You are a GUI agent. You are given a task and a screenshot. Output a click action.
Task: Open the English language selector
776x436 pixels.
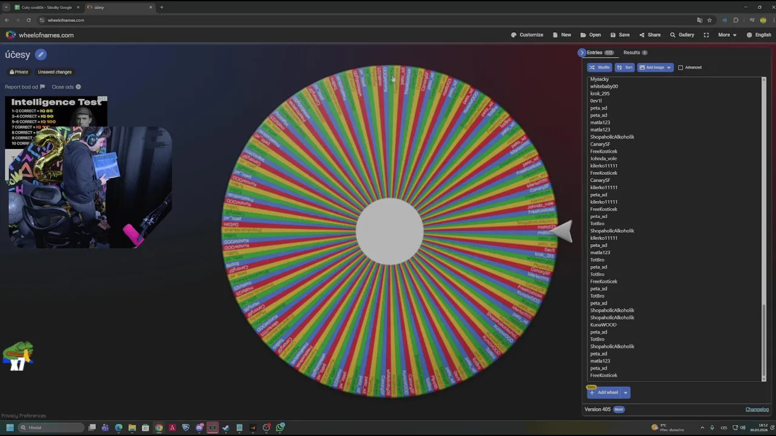(758, 35)
